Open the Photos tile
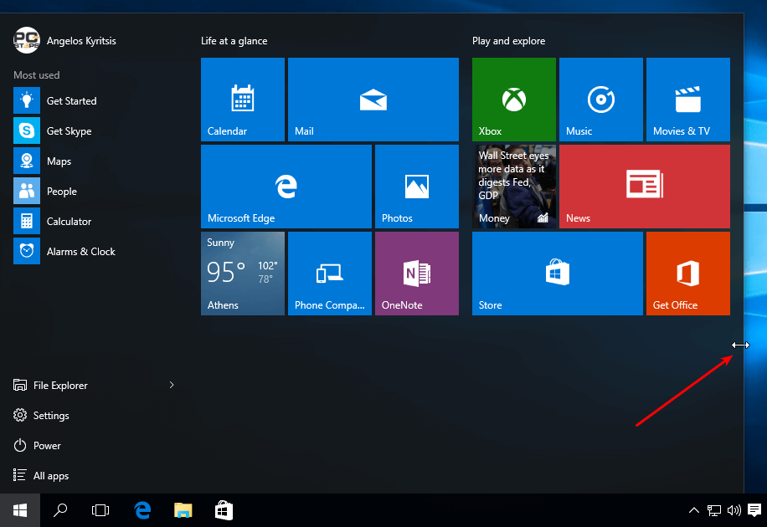 [416, 186]
